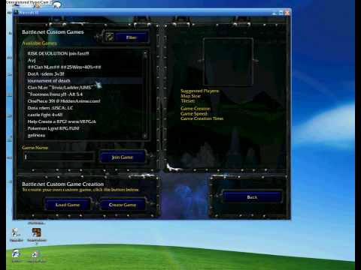361x270 pixels.
Task: Close the Warcraft III window
Action: point(287,13)
